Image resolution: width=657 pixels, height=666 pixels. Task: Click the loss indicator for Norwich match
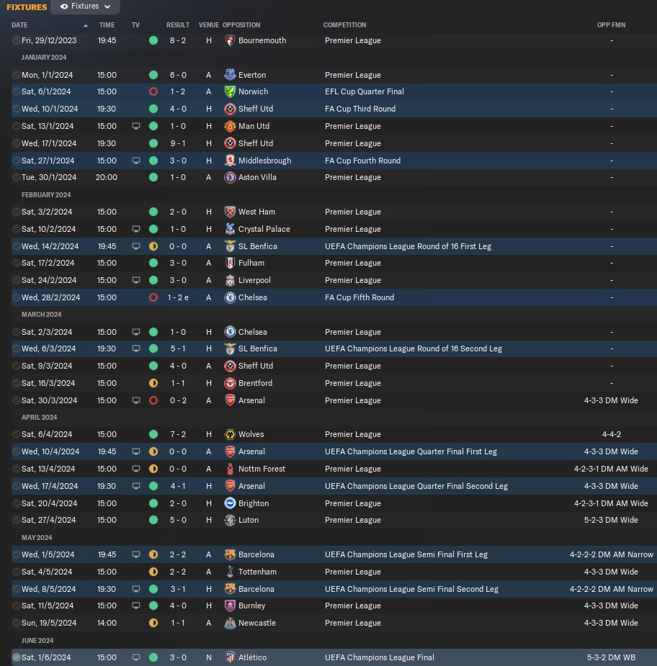click(153, 91)
